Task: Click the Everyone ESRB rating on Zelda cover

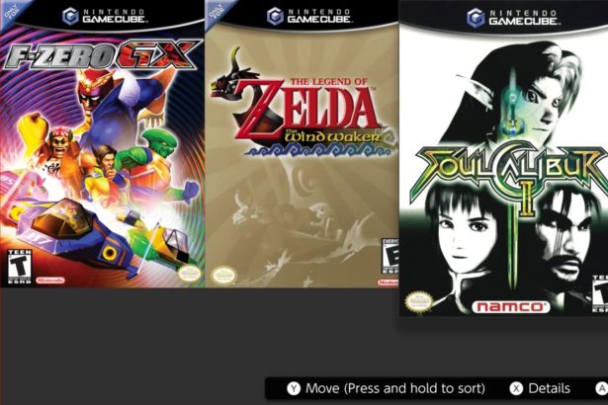Action: 391,257
